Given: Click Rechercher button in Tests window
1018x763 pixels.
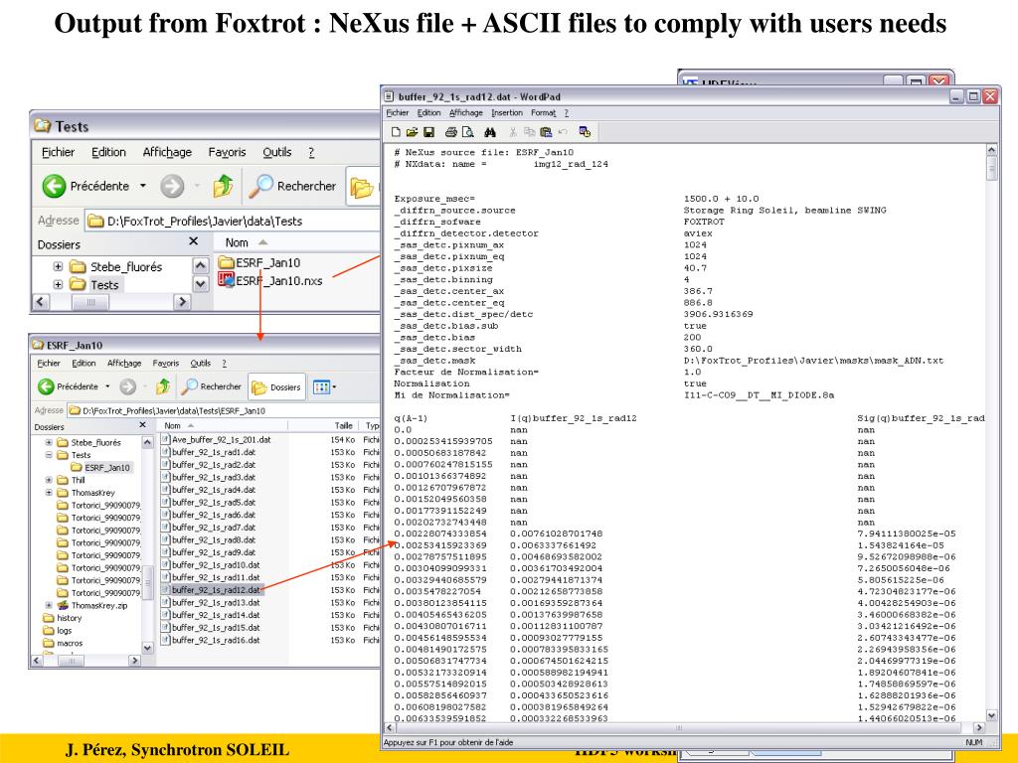Looking at the screenshot, I should tap(293, 186).
